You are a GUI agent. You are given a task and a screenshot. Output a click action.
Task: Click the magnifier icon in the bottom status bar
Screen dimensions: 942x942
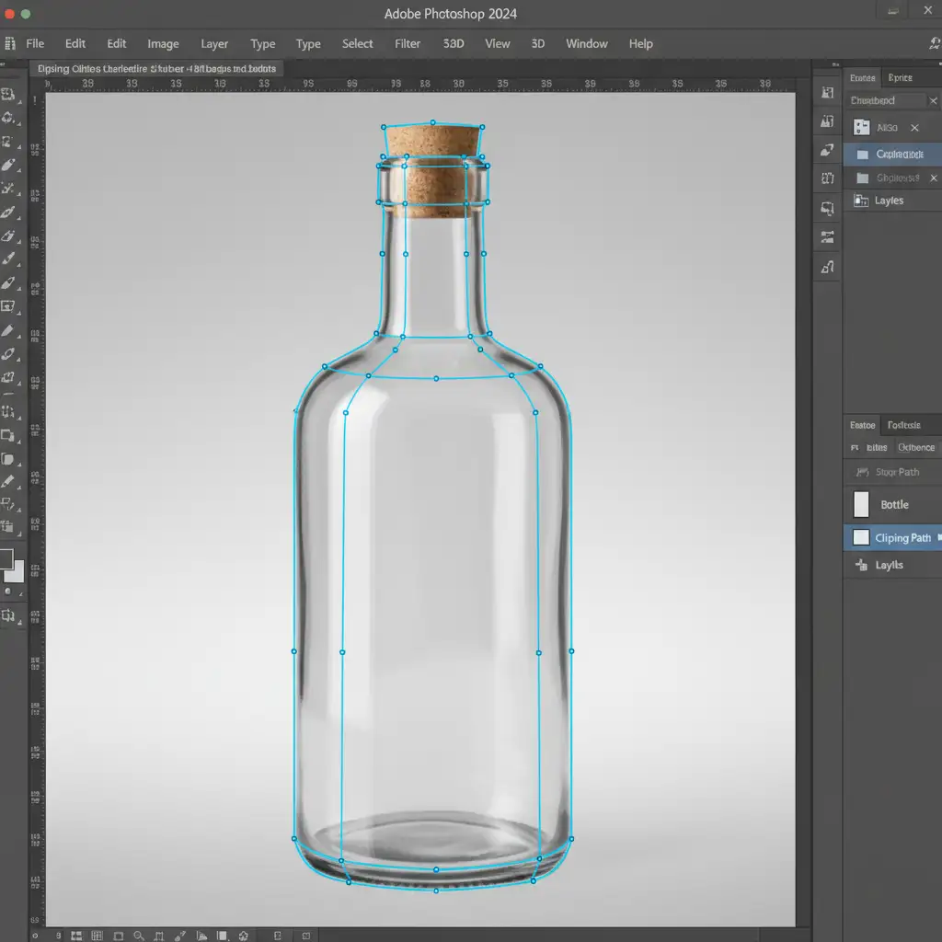[137, 935]
